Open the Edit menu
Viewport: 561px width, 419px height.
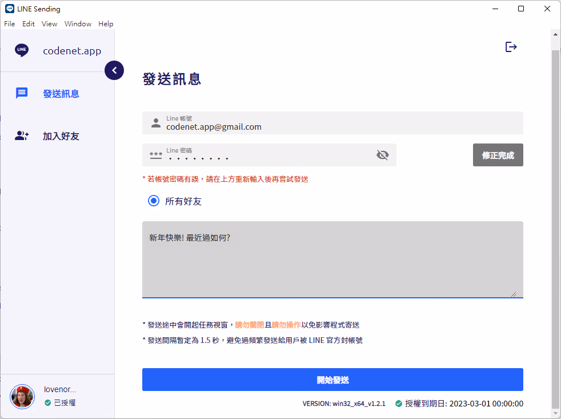[28, 23]
